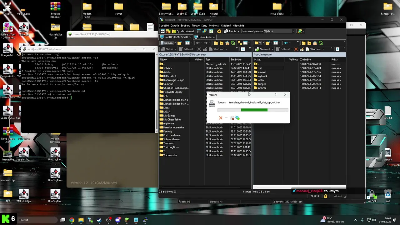Click the remote delete red X icon
The image size is (400, 225).
296,49
